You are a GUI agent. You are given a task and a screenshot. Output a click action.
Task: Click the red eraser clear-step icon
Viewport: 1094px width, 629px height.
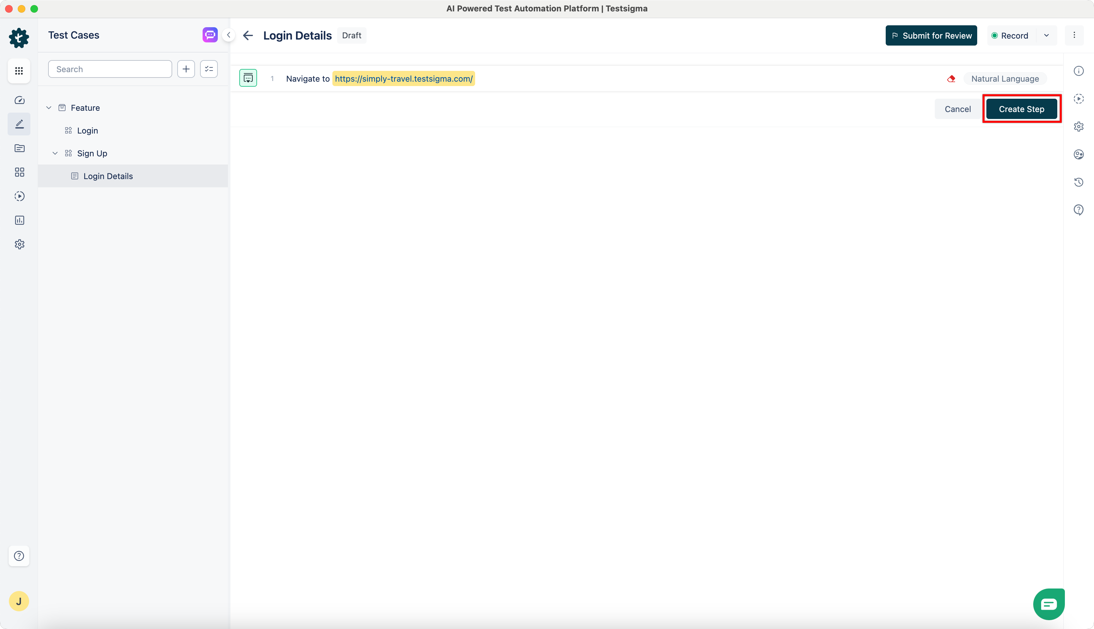point(951,78)
